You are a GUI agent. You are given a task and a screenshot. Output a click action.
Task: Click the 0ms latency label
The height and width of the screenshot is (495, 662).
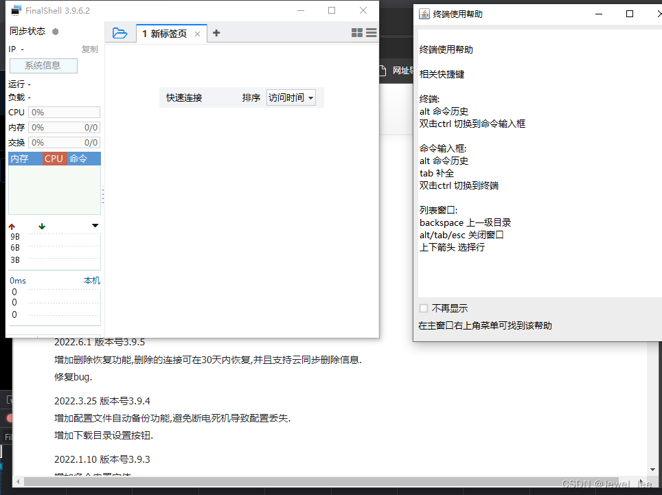click(18, 281)
